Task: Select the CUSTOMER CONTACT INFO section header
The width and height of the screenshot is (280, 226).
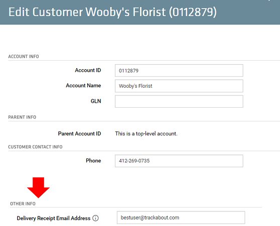Action: pos(35,147)
